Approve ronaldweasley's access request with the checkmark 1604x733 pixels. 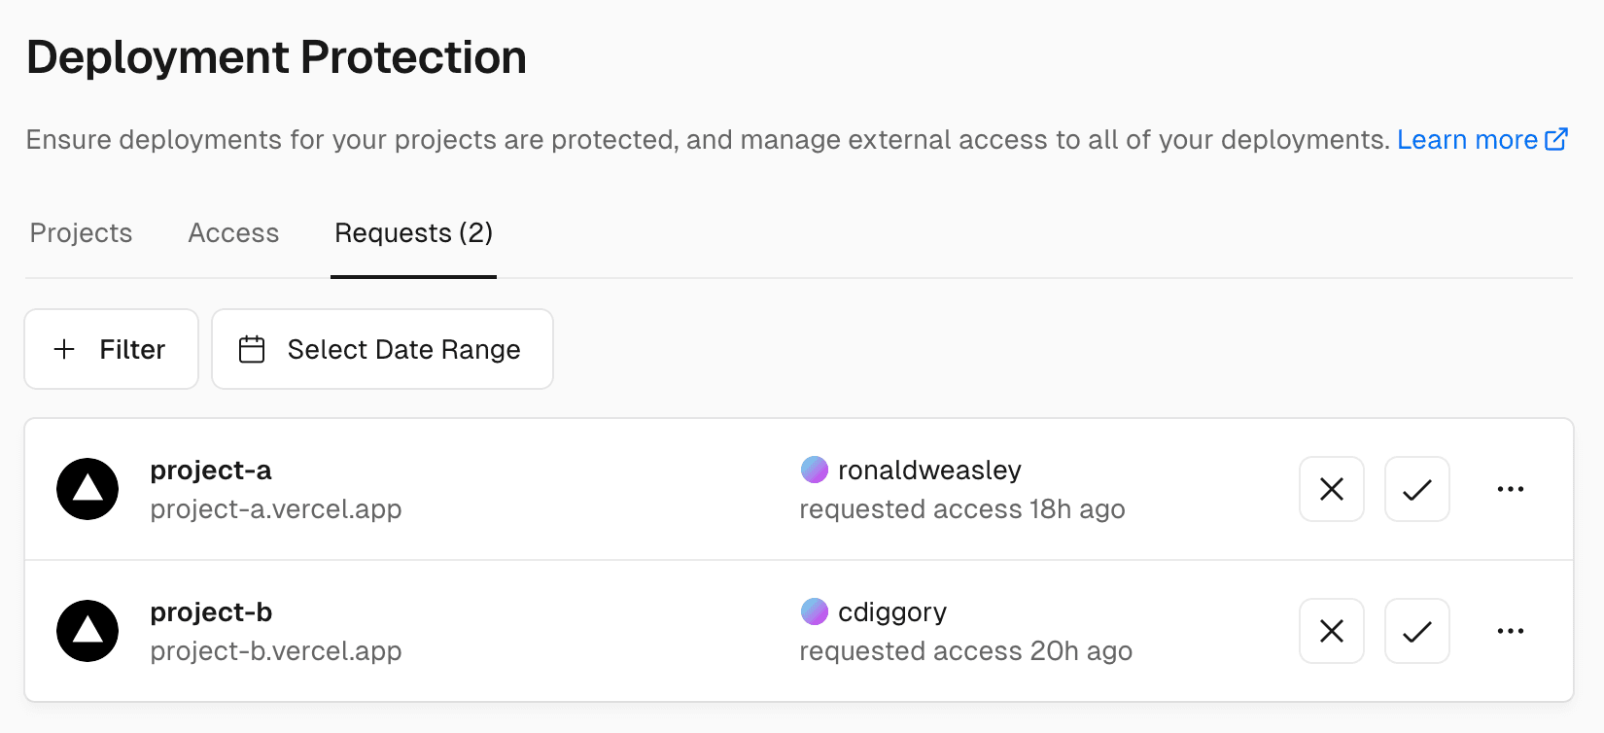(1416, 489)
